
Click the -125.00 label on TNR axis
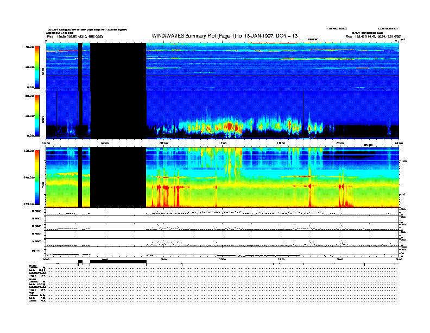[28, 150]
